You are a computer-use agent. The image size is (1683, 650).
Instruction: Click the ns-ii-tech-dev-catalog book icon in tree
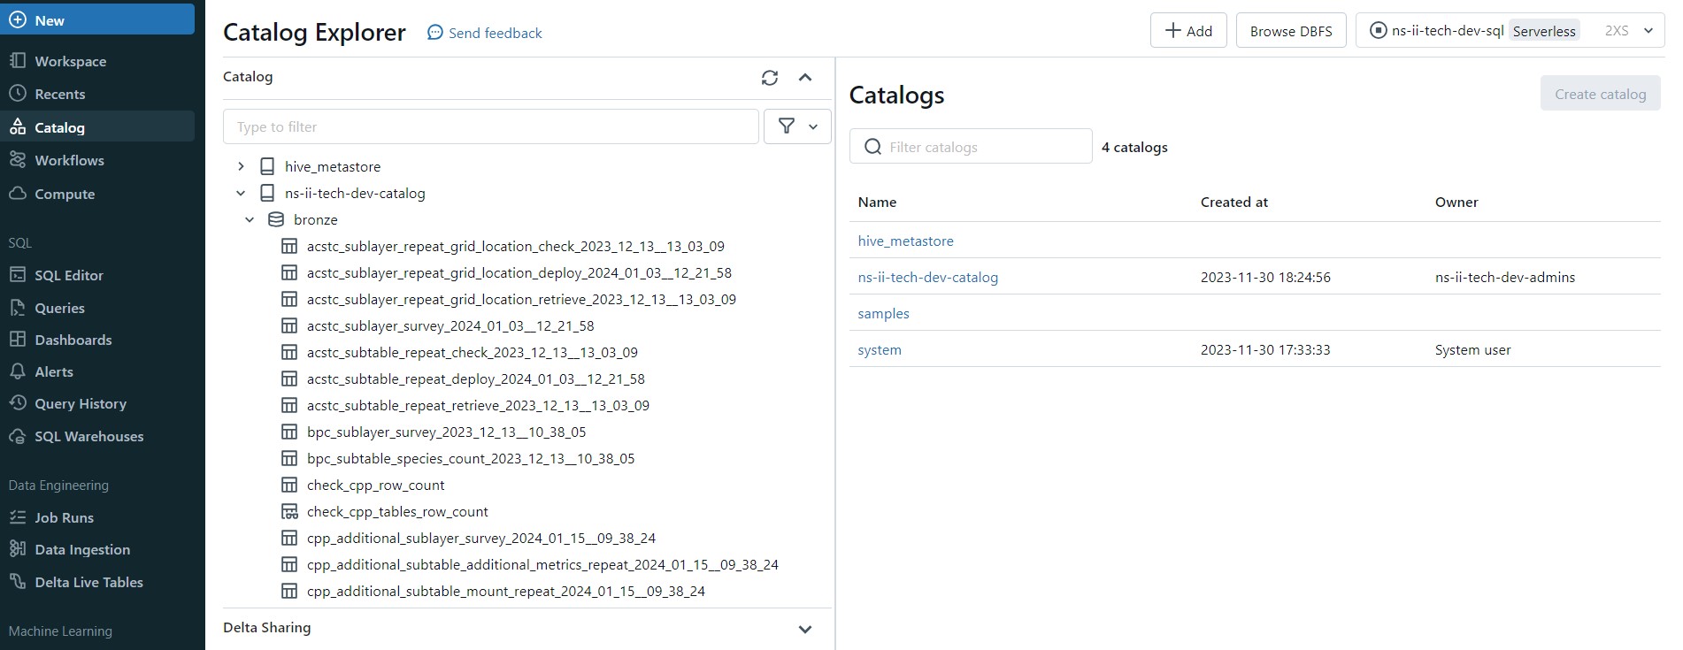267,193
